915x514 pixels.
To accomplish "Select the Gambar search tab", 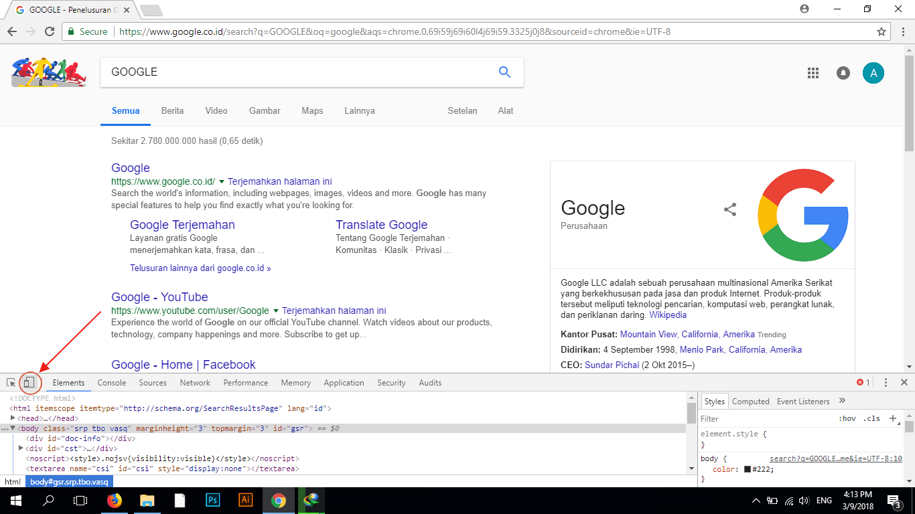I will [265, 110].
